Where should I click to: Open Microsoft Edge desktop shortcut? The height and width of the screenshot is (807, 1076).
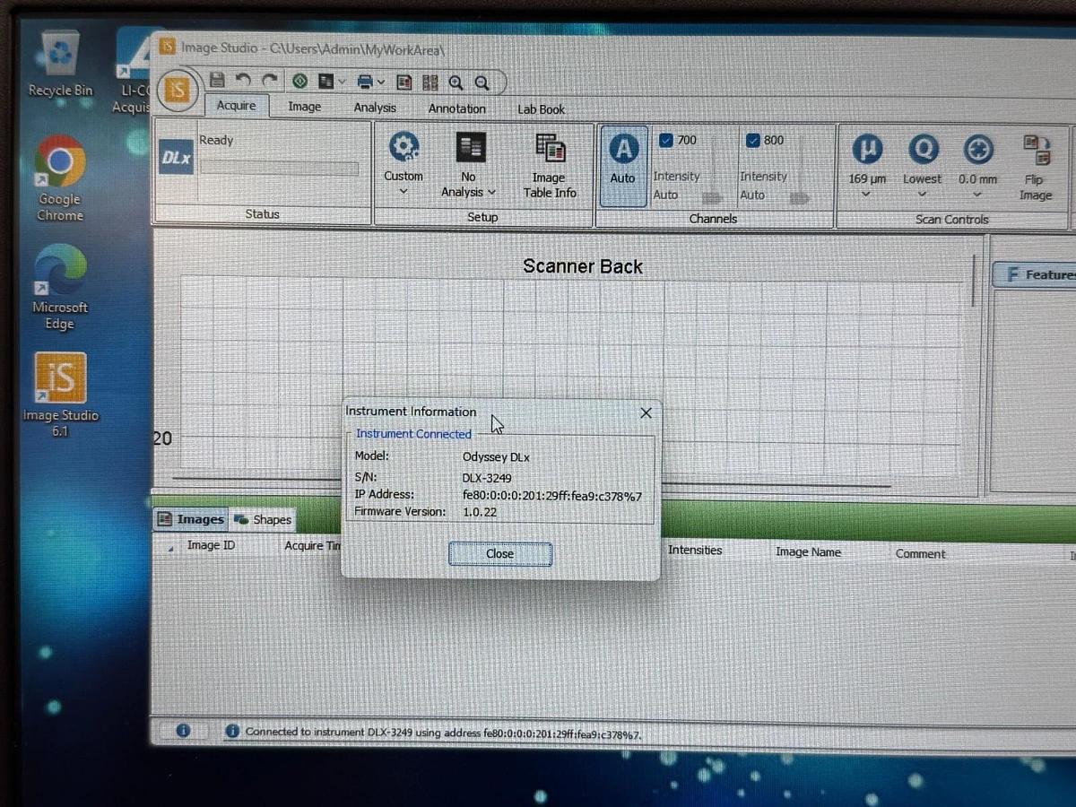(60, 287)
